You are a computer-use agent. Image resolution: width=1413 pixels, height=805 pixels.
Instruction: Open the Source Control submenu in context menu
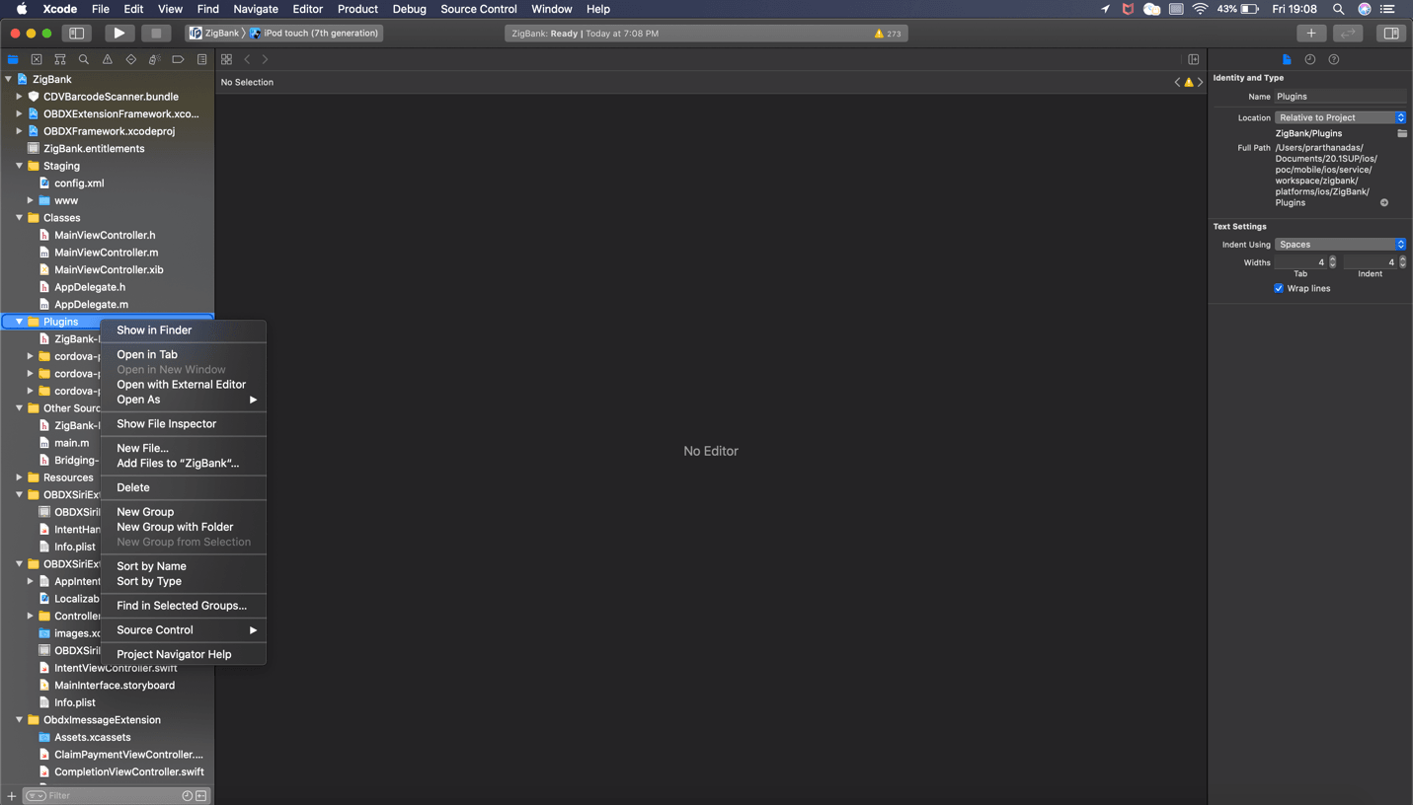point(184,629)
